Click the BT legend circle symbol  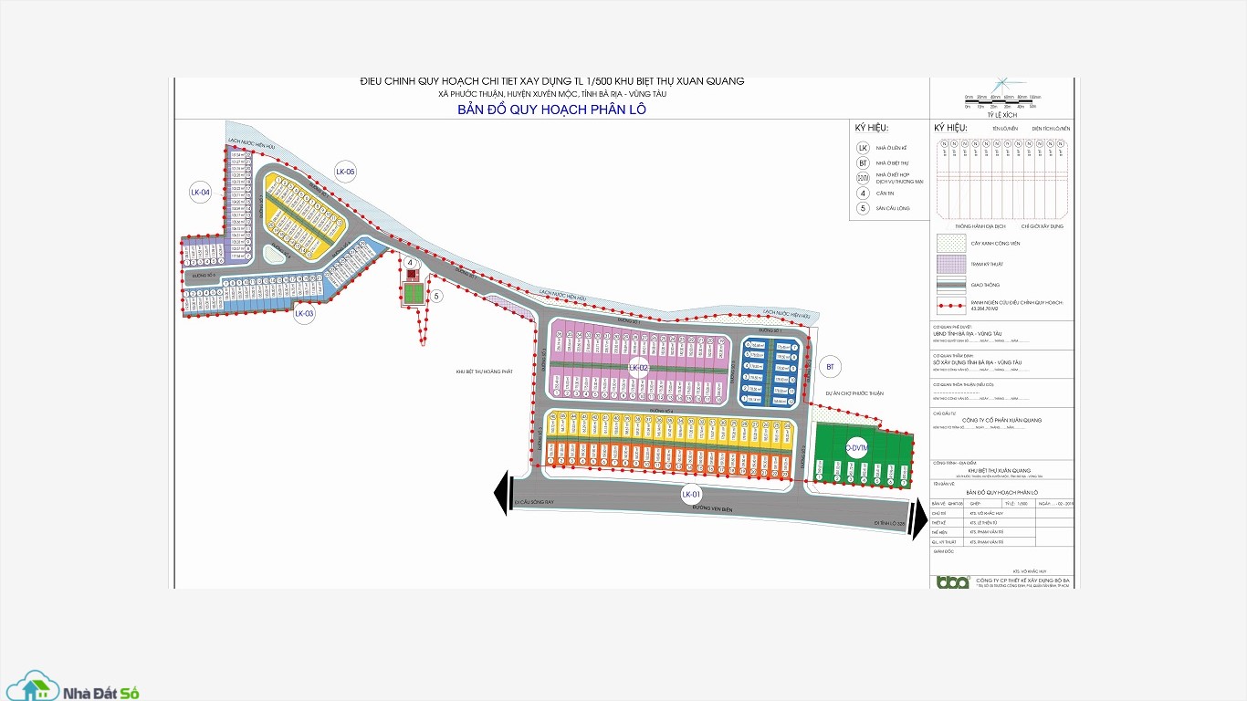pos(863,162)
